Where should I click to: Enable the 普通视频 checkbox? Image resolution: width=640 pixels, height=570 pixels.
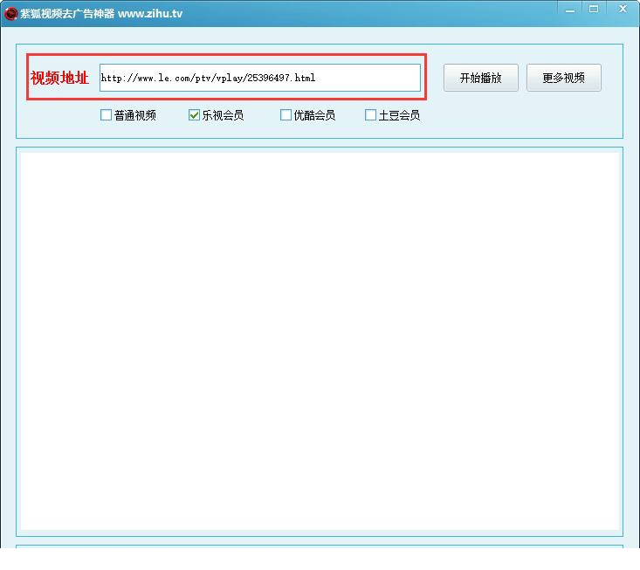pos(107,115)
